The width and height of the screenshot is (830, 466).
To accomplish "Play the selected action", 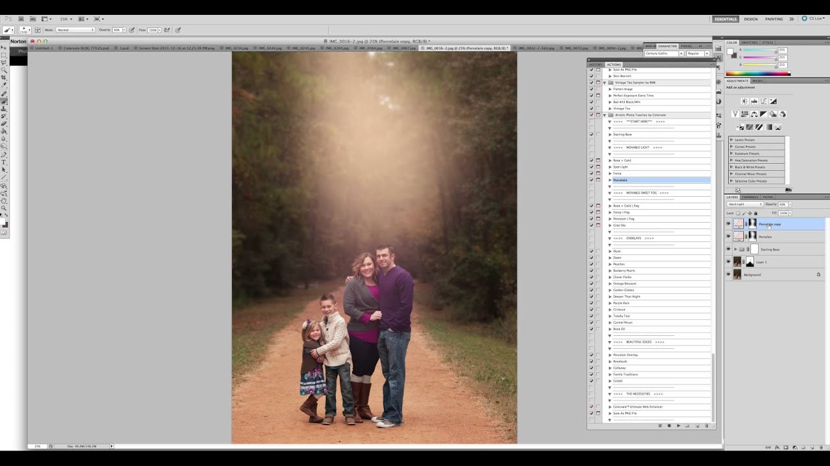I will click(679, 426).
